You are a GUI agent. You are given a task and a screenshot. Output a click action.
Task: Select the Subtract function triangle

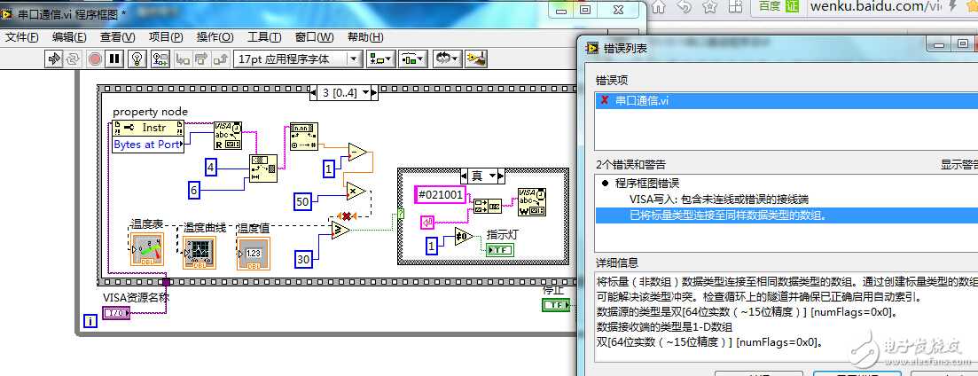[357, 153]
